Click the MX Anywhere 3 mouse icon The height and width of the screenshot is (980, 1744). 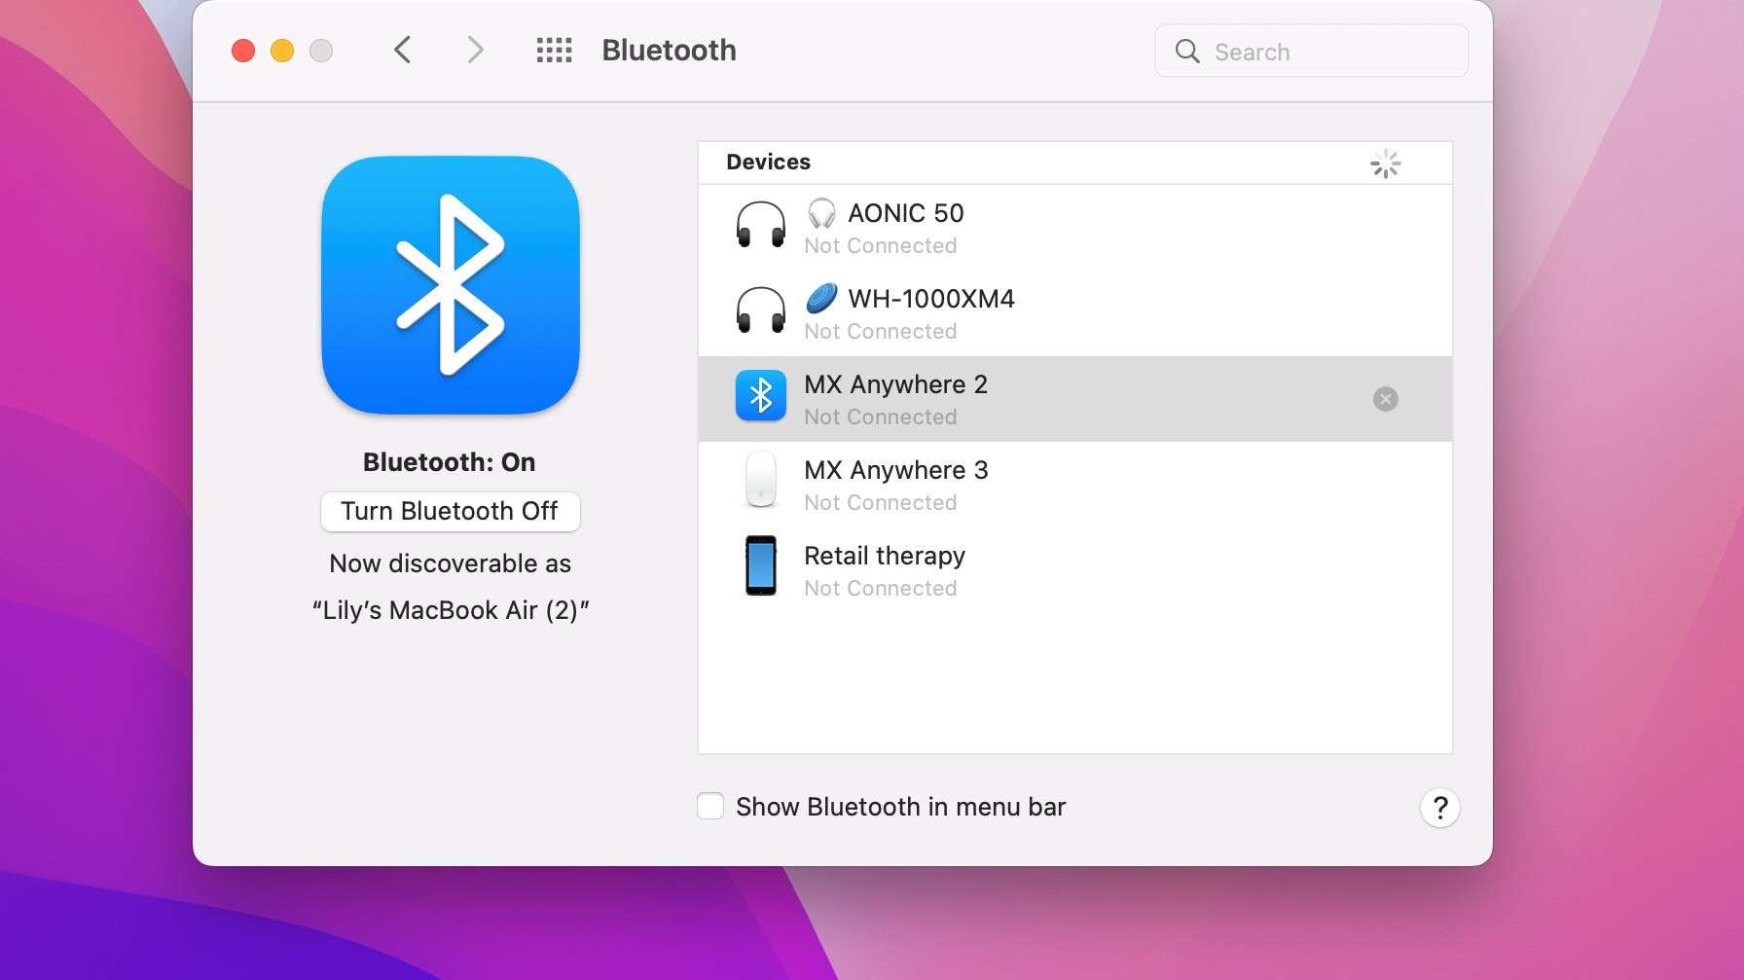tap(761, 481)
